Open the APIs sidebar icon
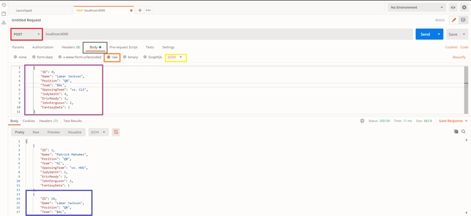The height and width of the screenshot is (216, 471). 4,22
